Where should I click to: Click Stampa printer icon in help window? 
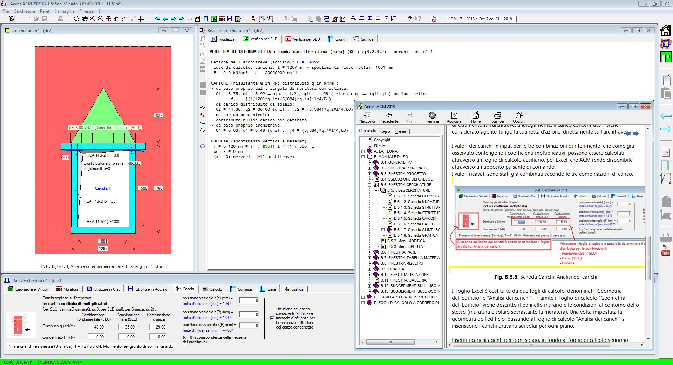point(497,115)
